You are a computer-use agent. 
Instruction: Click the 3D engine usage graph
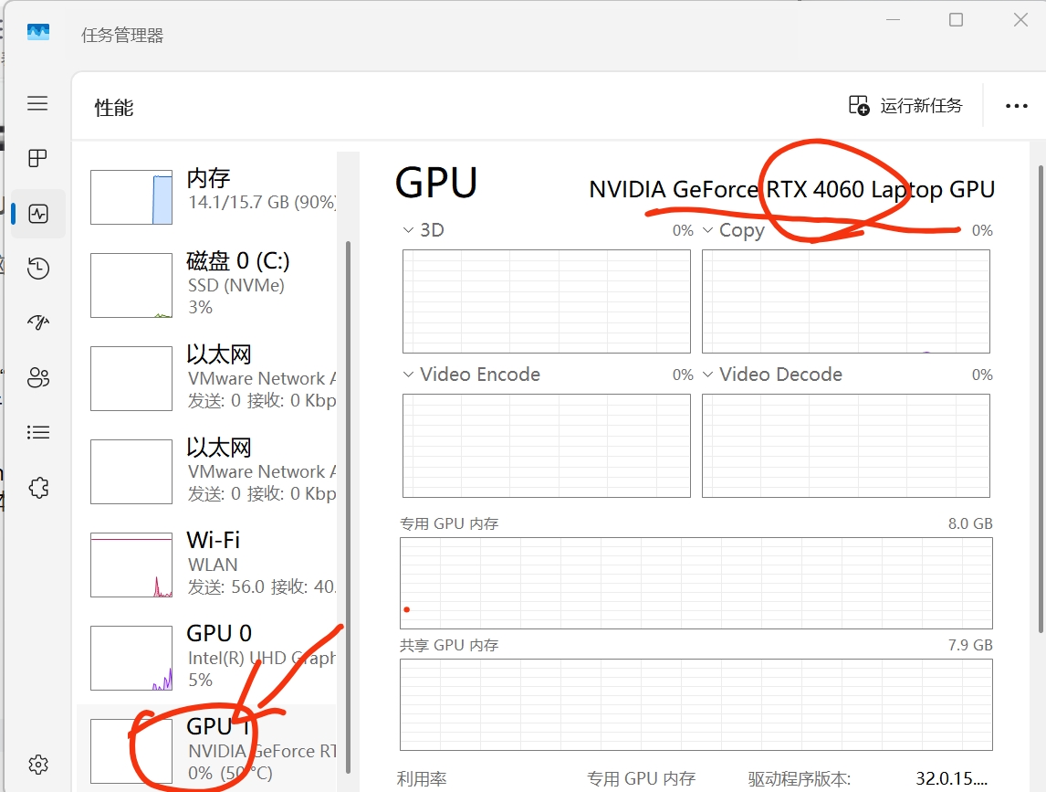click(x=547, y=301)
